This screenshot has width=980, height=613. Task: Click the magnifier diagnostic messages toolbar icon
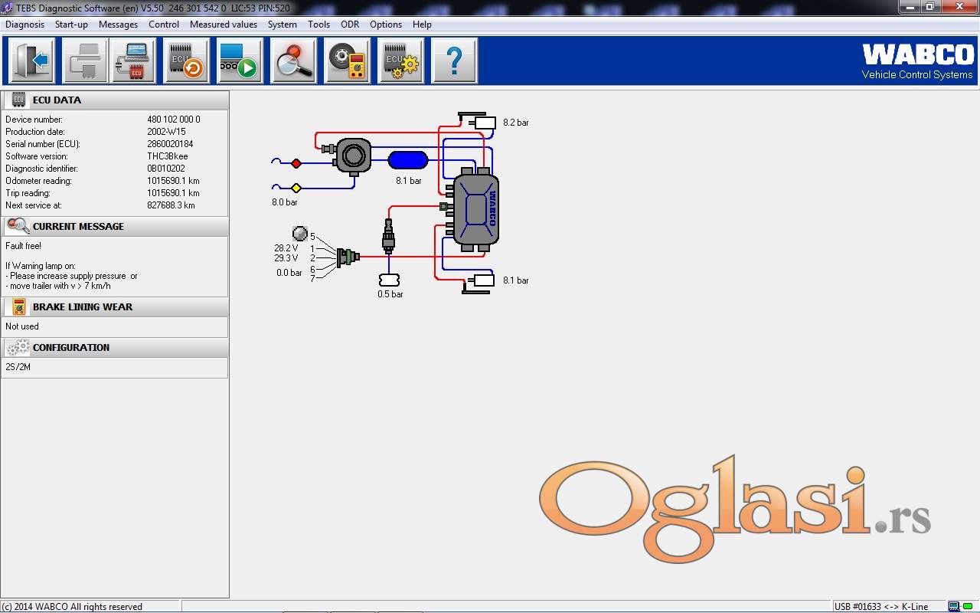pos(293,61)
